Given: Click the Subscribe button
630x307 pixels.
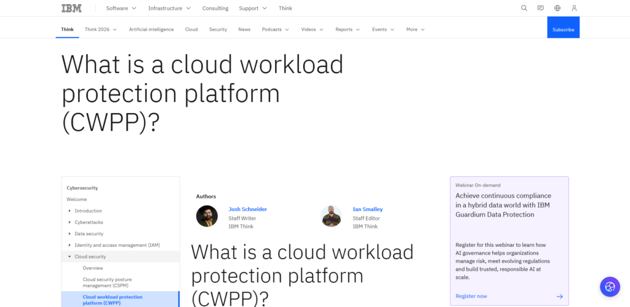Looking at the screenshot, I should [564, 27].
